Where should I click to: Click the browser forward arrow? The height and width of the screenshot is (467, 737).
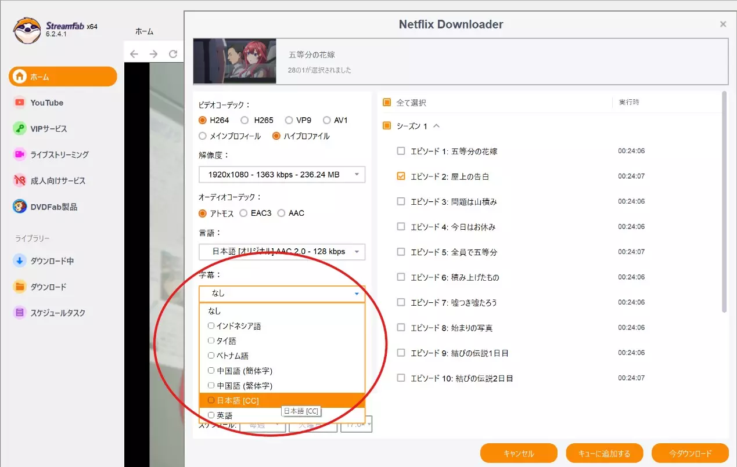(153, 54)
